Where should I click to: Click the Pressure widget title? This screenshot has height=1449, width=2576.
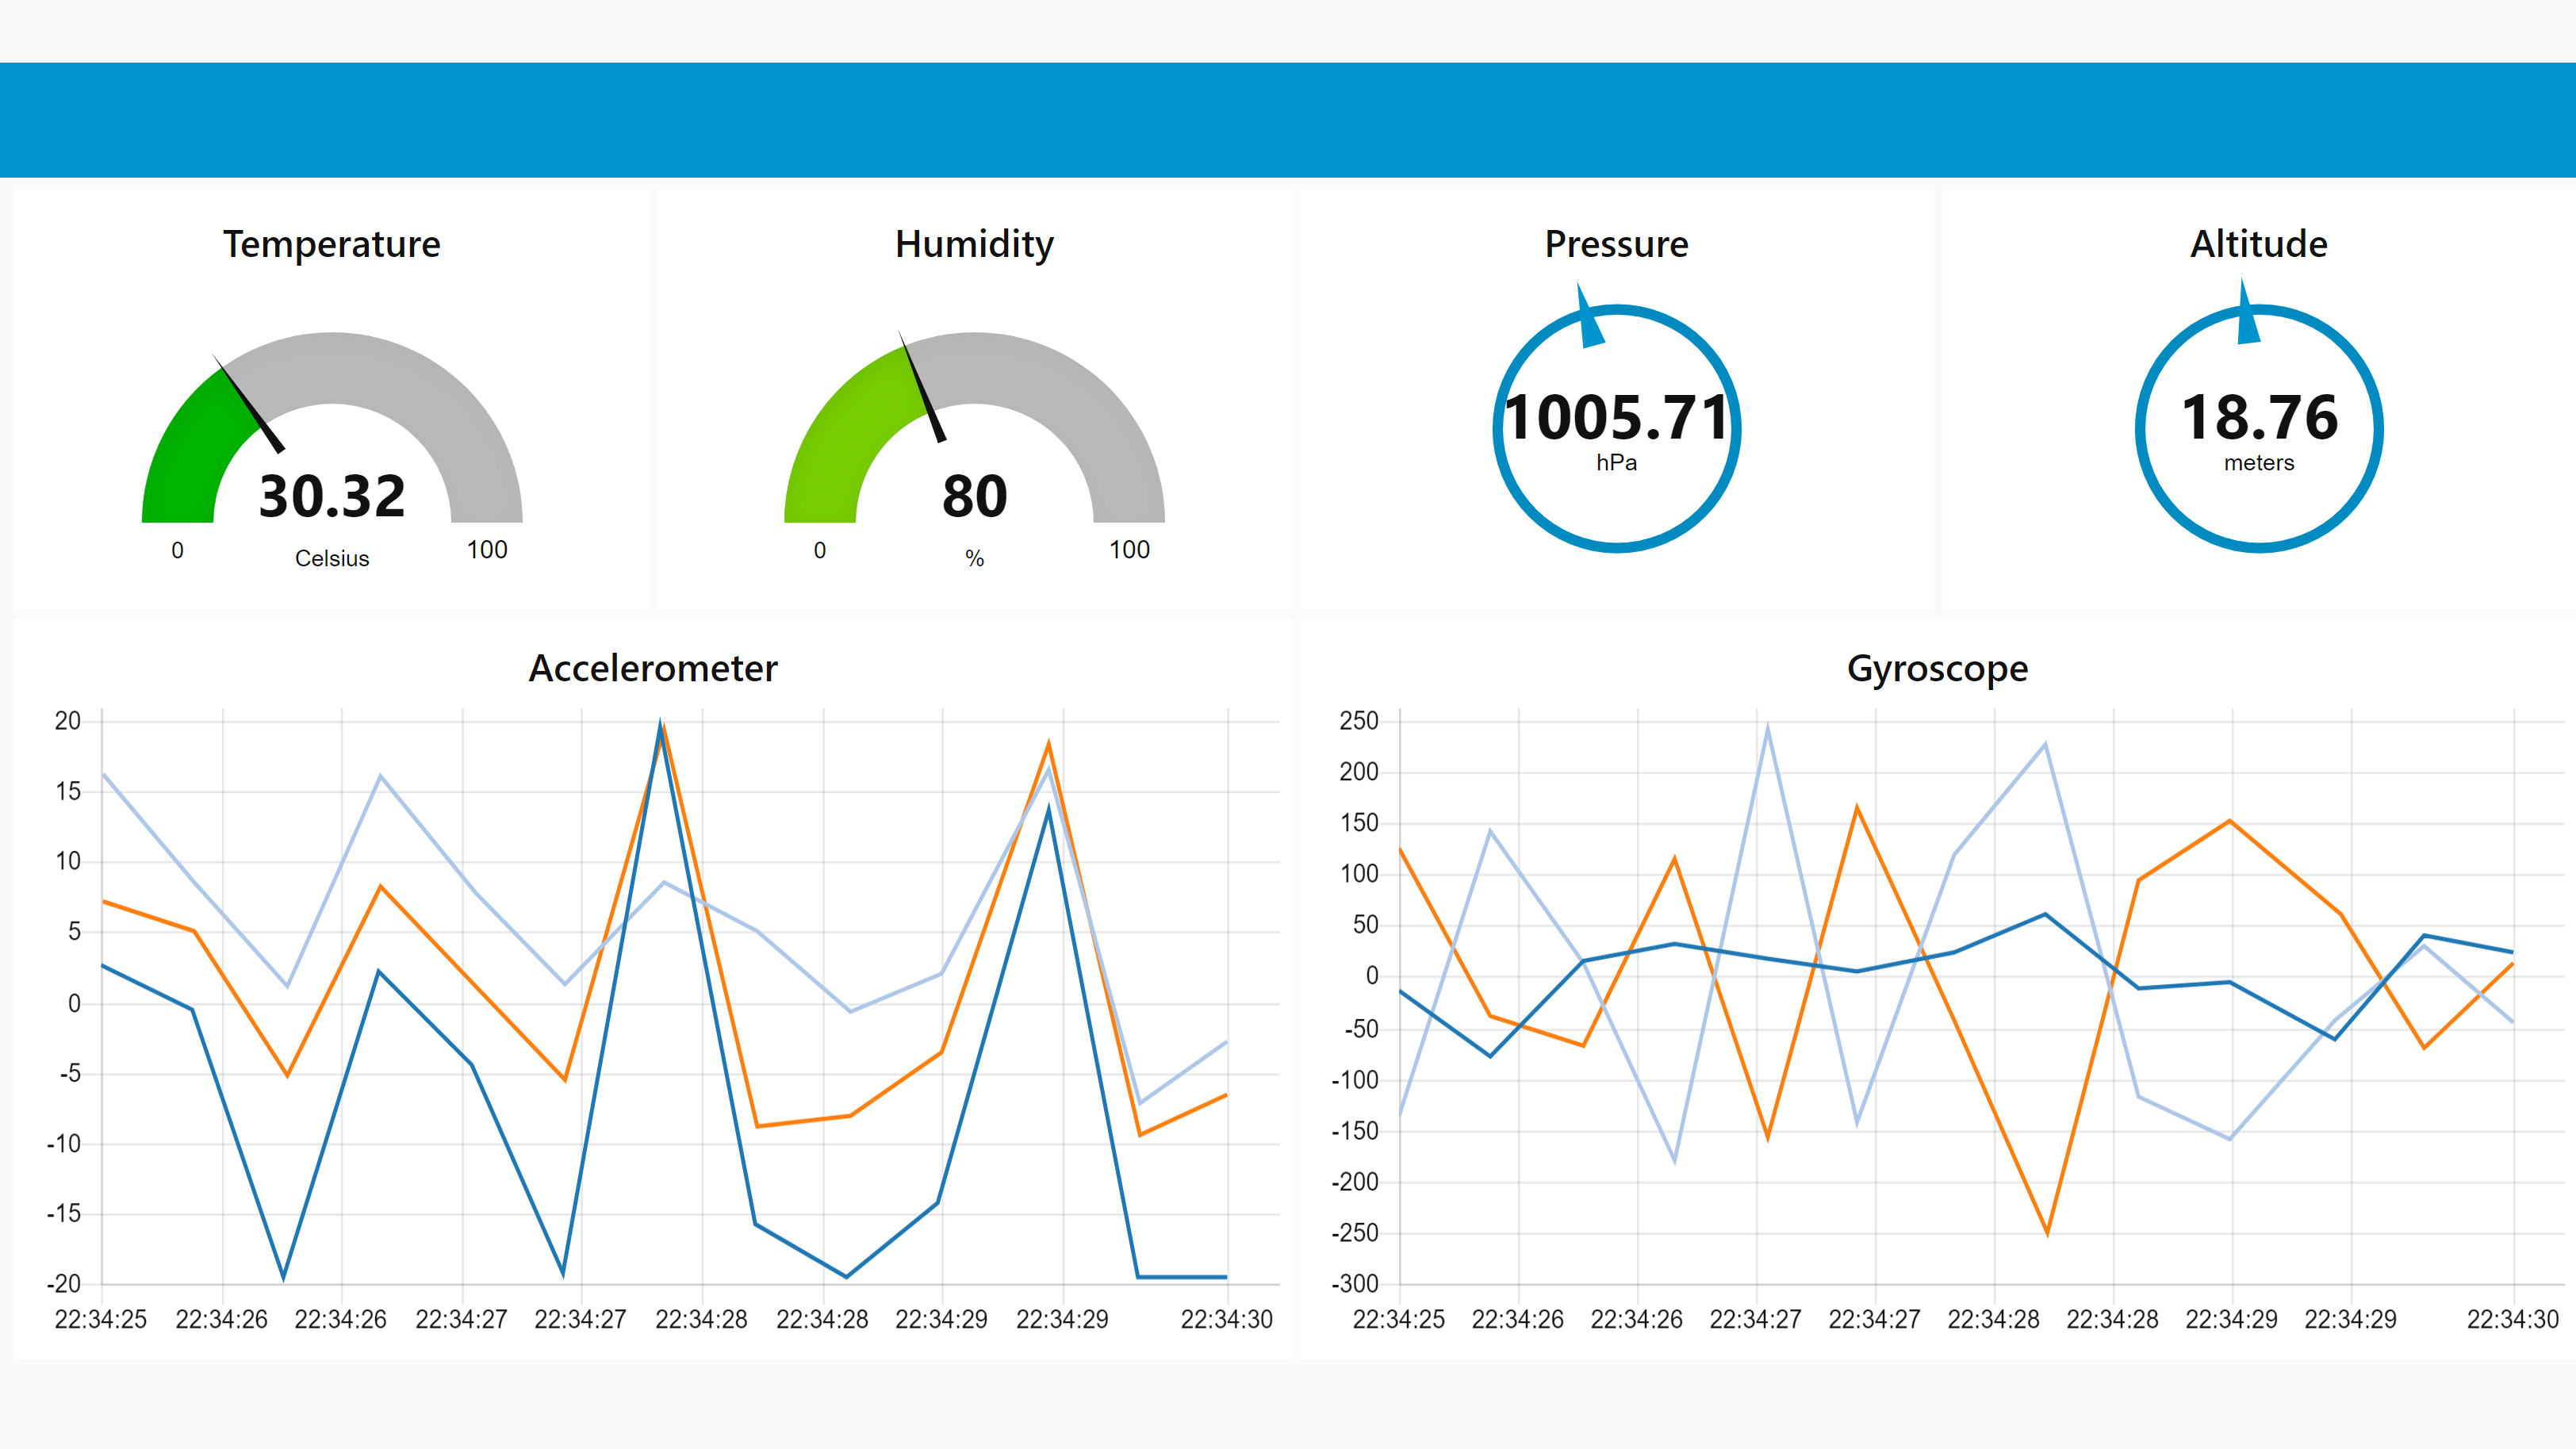(x=1616, y=244)
